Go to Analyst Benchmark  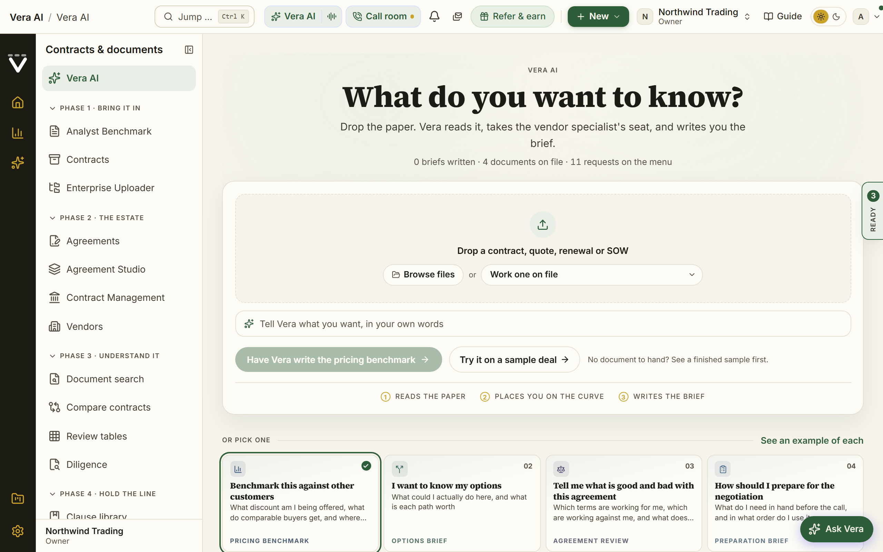[119, 131]
